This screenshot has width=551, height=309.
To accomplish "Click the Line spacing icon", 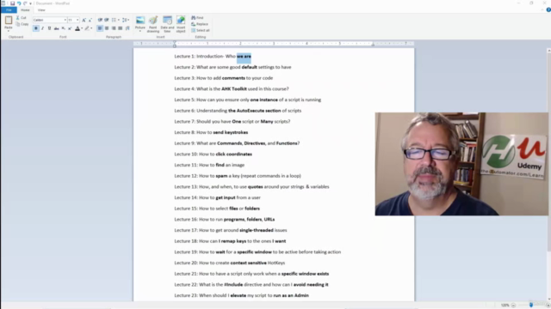I will [x=124, y=20].
